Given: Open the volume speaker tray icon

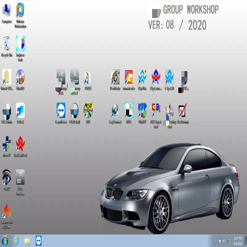Looking at the screenshot, I should [224, 241].
